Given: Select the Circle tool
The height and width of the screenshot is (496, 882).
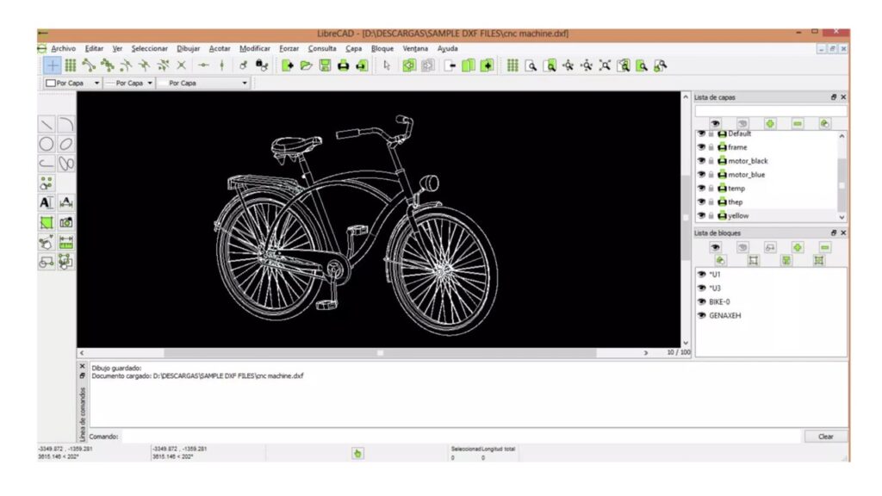Looking at the screenshot, I should coord(46,143).
